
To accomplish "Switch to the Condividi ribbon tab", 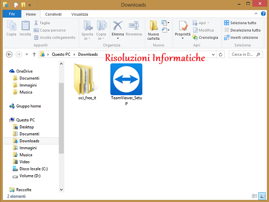I will click(x=53, y=14).
